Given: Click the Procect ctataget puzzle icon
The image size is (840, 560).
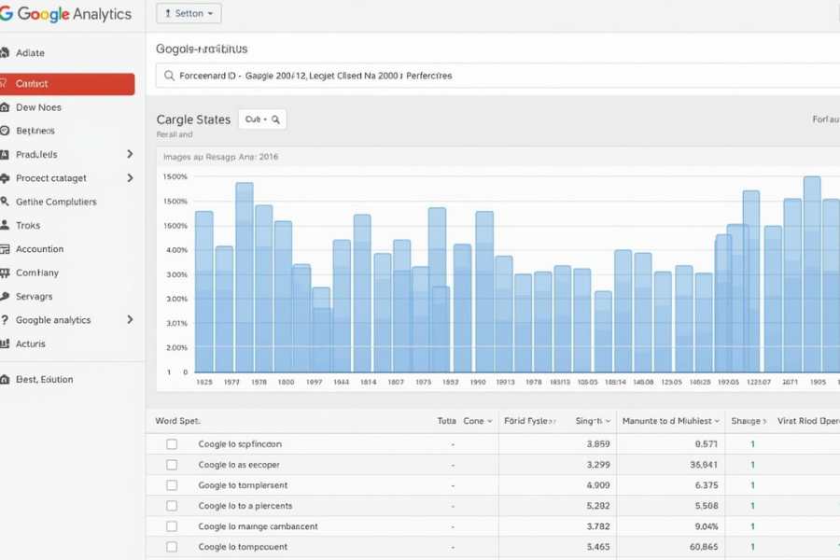Looking at the screenshot, I should pos(5,178).
